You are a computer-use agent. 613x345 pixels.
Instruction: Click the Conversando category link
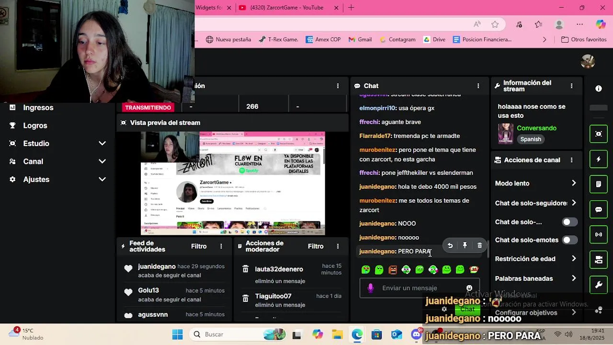click(x=536, y=128)
